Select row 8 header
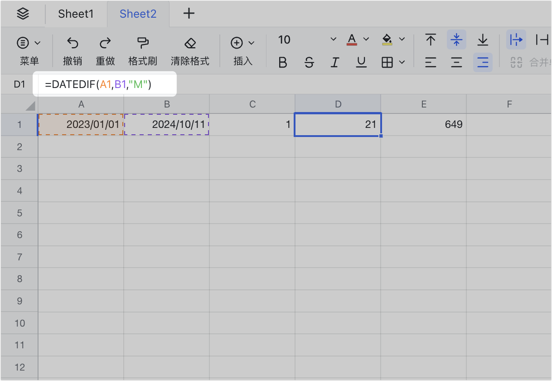Screen dimensions: 552x381 coord(19,279)
